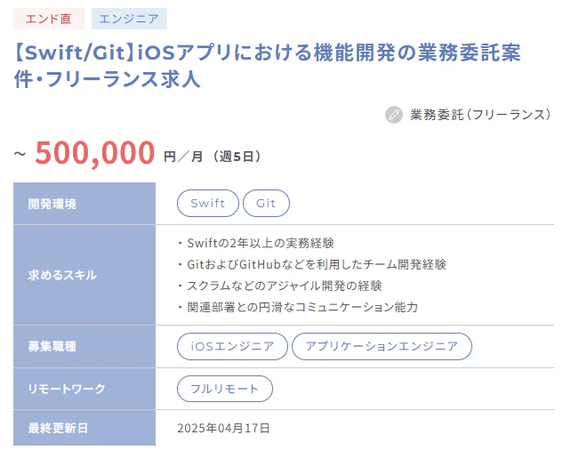
Task: Select the フルリモート remote work tag
Action: click(225, 389)
